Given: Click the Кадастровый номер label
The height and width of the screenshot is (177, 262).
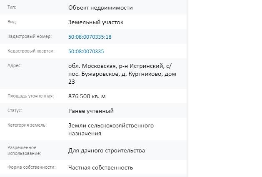Looking at the screenshot, I should (30, 36).
